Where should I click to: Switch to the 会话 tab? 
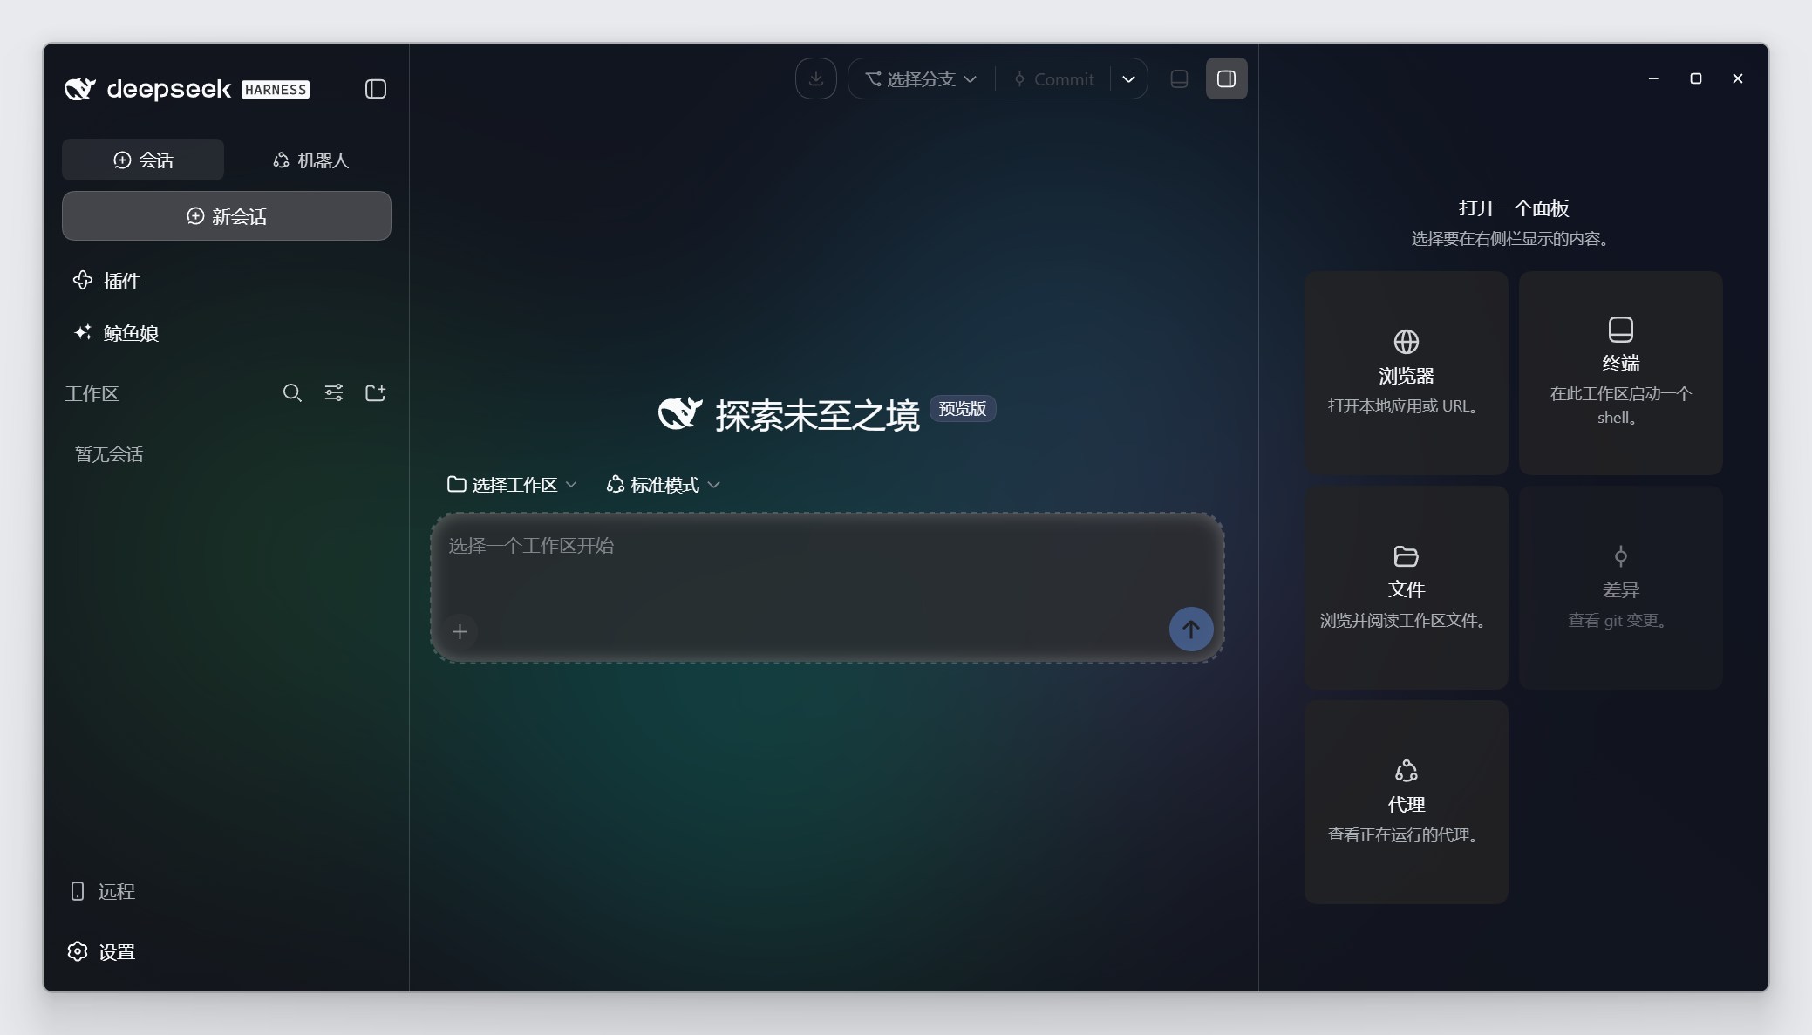[x=143, y=160]
